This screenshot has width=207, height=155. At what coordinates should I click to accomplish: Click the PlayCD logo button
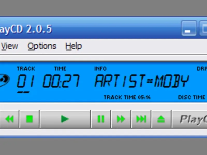click(190, 119)
